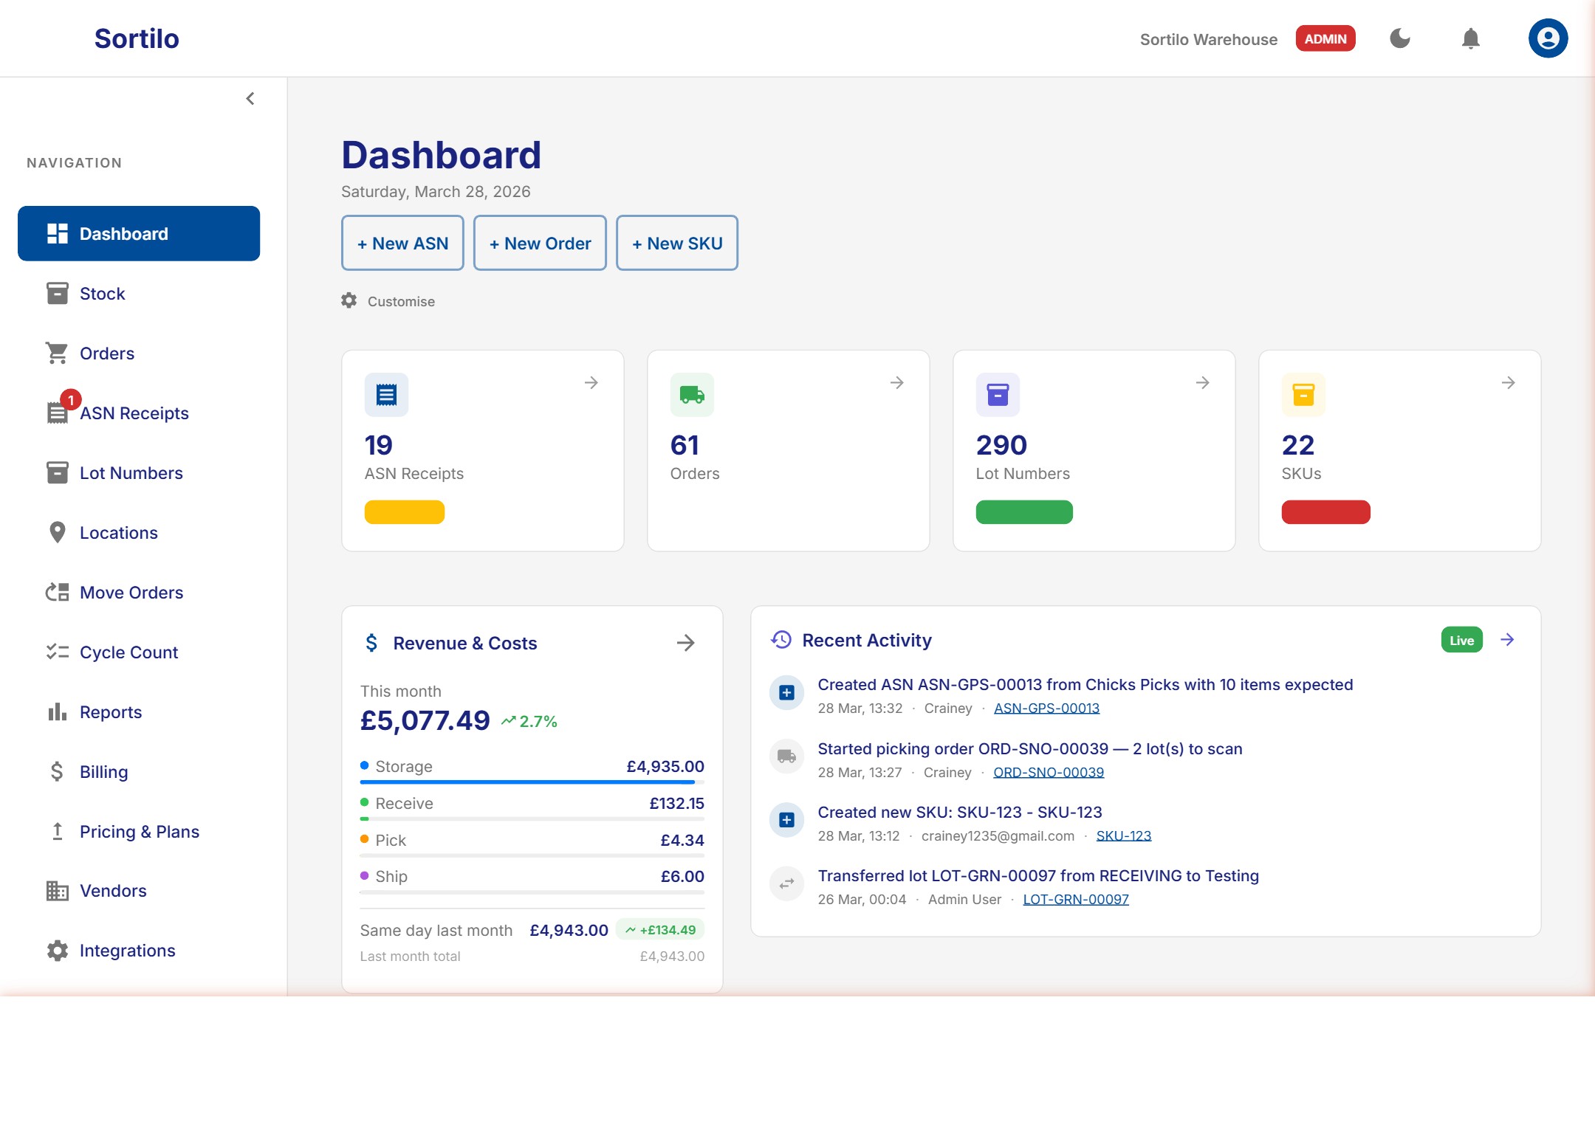Click the Customise gear icon
Image resolution: width=1595 pixels, height=1127 pixels.
349,300
